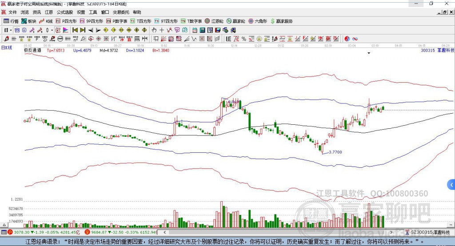Click the Tp=7.6513 indicator value
Viewport: 455px width, 246px height.
[x=56, y=50]
